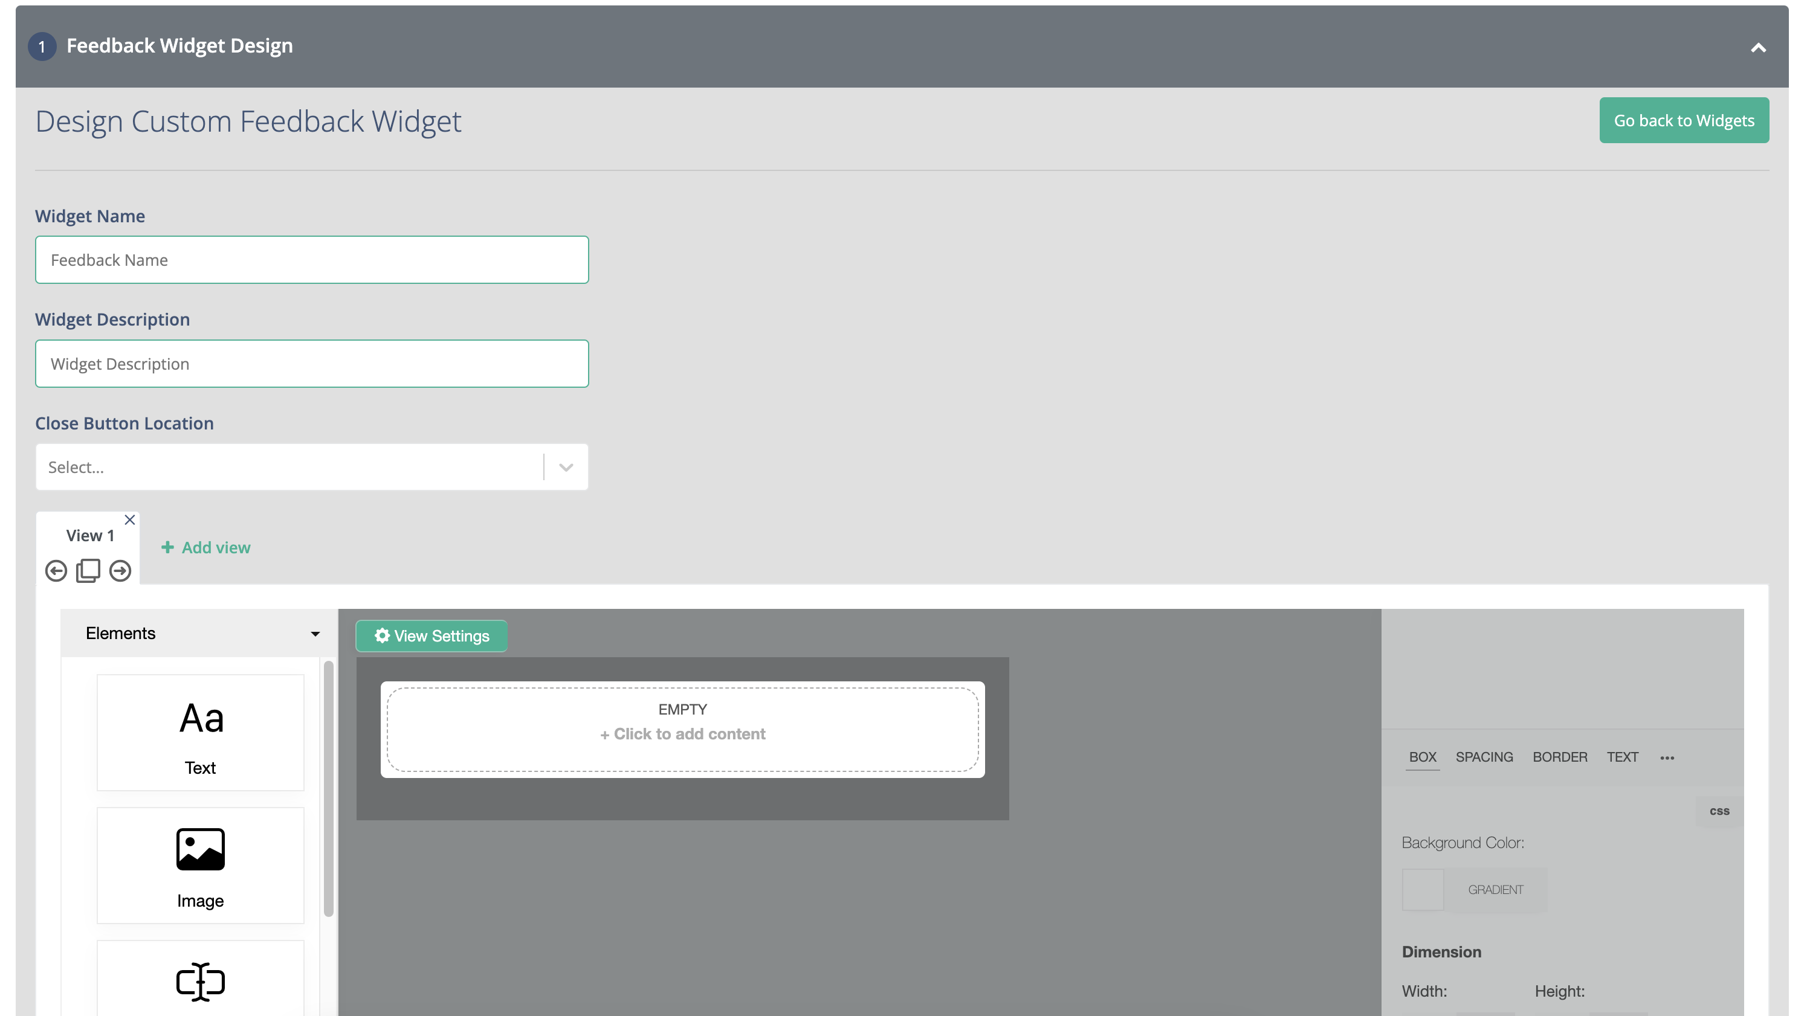Open more style options ellipsis
Viewport: 1807px width, 1016px height.
coord(1667,758)
